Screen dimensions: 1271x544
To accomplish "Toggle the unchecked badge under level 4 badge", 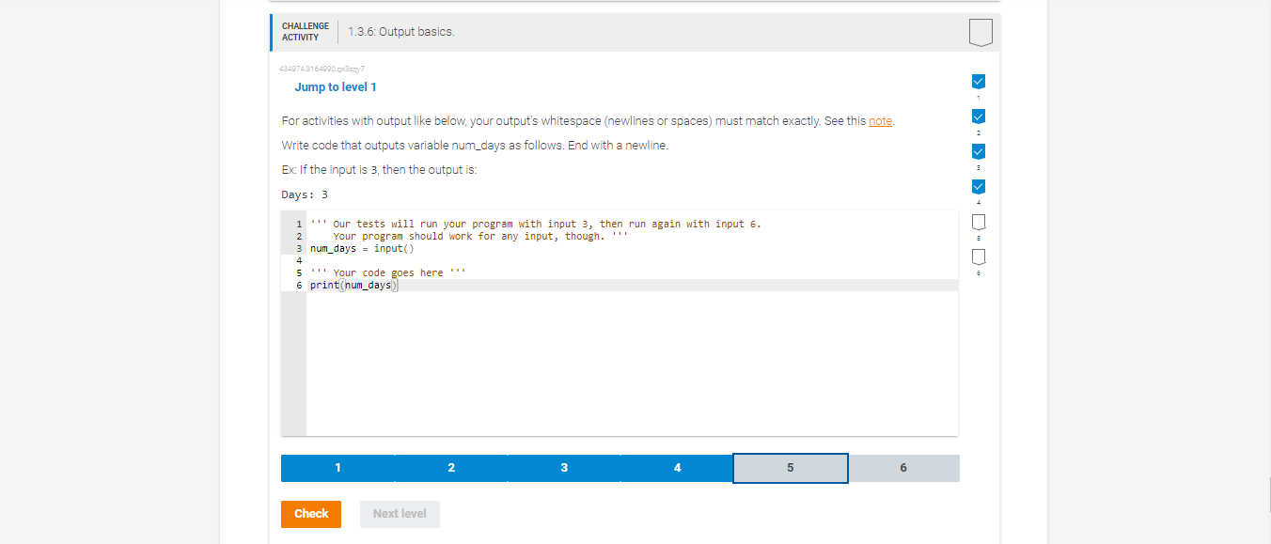I will pyautogui.click(x=978, y=221).
